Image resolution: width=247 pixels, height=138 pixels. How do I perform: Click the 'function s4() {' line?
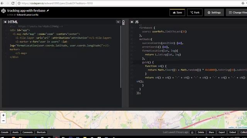(156, 66)
